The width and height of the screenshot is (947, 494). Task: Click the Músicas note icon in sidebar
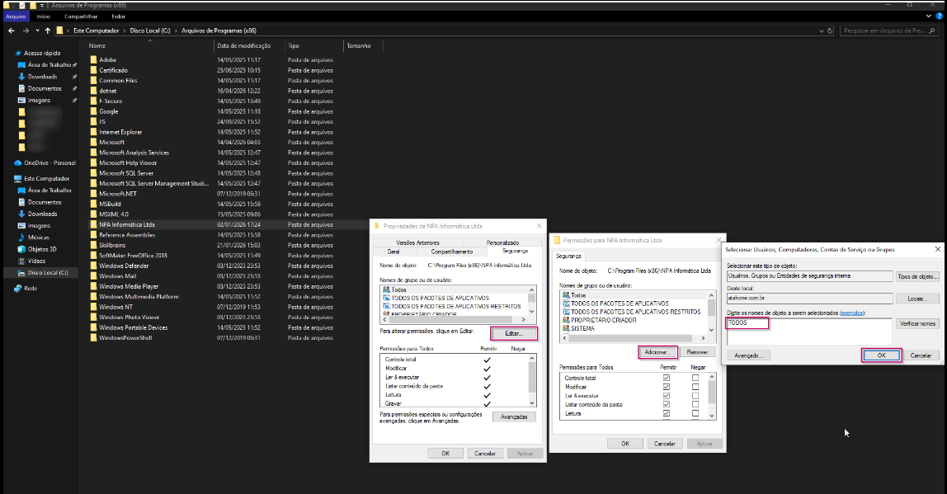21,238
